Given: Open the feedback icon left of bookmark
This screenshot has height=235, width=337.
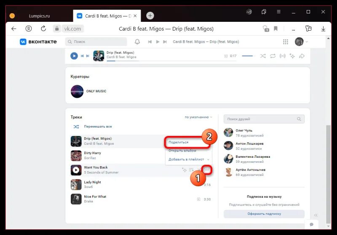Looking at the screenshot, I should (x=266, y=29).
